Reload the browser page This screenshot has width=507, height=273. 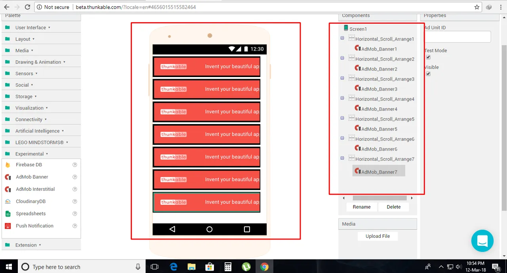point(27,7)
